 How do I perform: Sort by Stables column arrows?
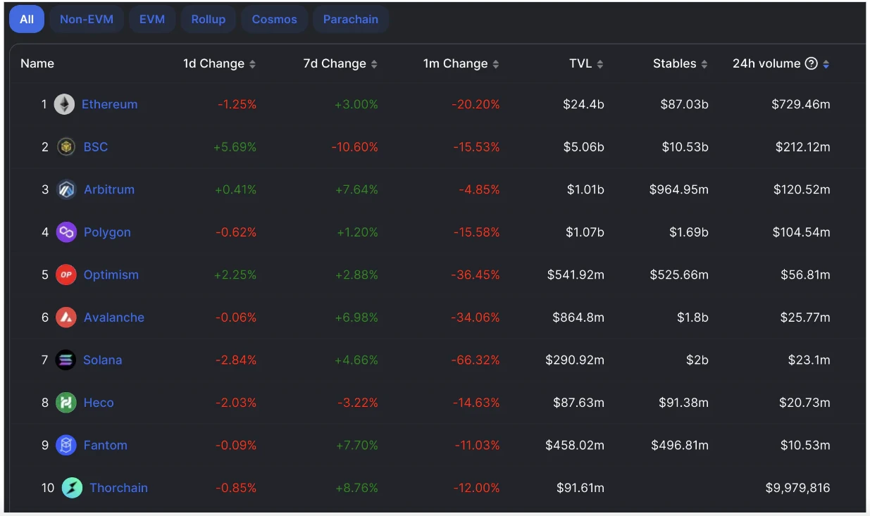click(x=703, y=64)
